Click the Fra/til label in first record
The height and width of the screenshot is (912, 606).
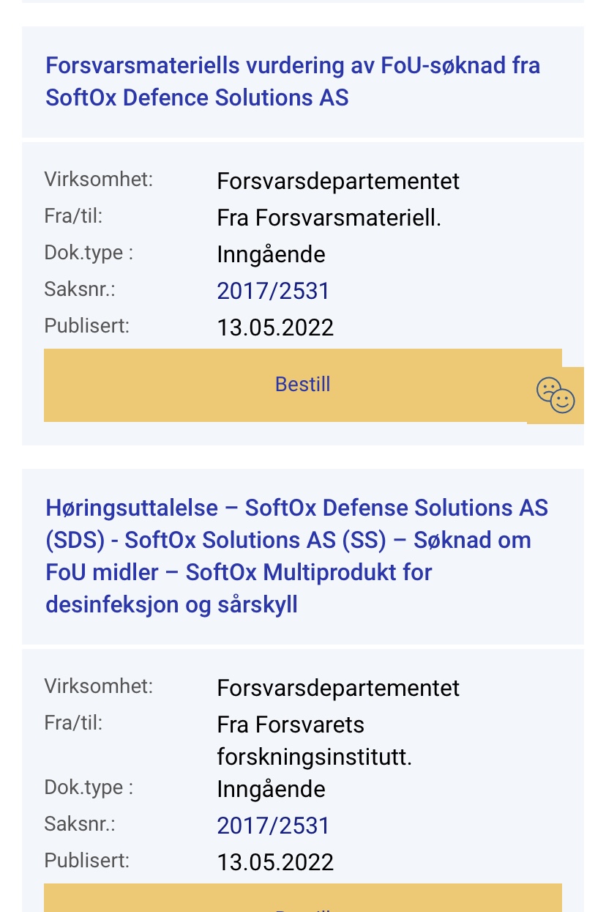pyautogui.click(x=73, y=216)
